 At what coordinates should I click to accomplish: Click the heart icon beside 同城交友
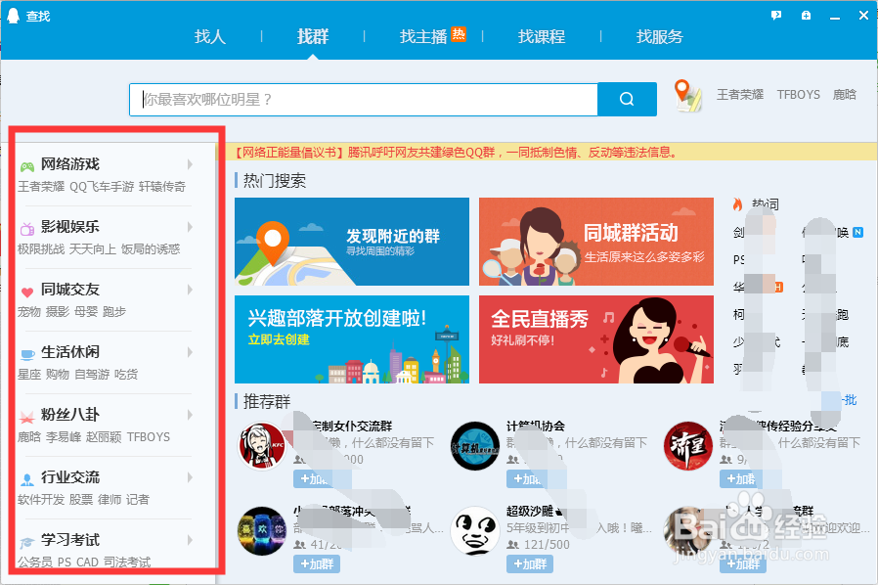click(26, 292)
